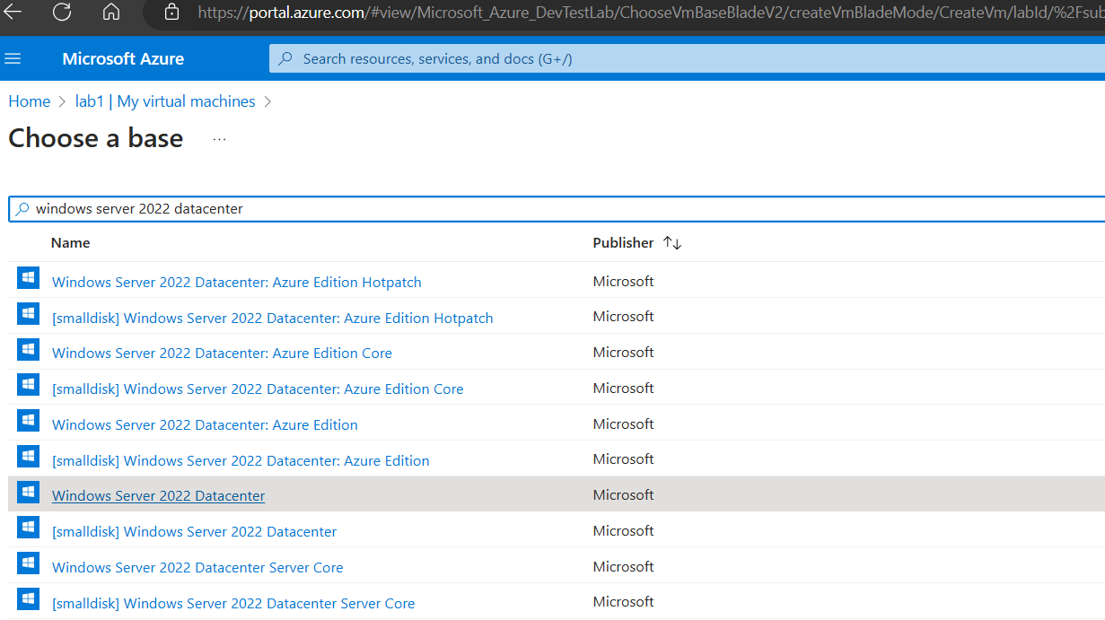Toggle the Publisher column sort arrows
This screenshot has height=620, width=1105.
672,242
